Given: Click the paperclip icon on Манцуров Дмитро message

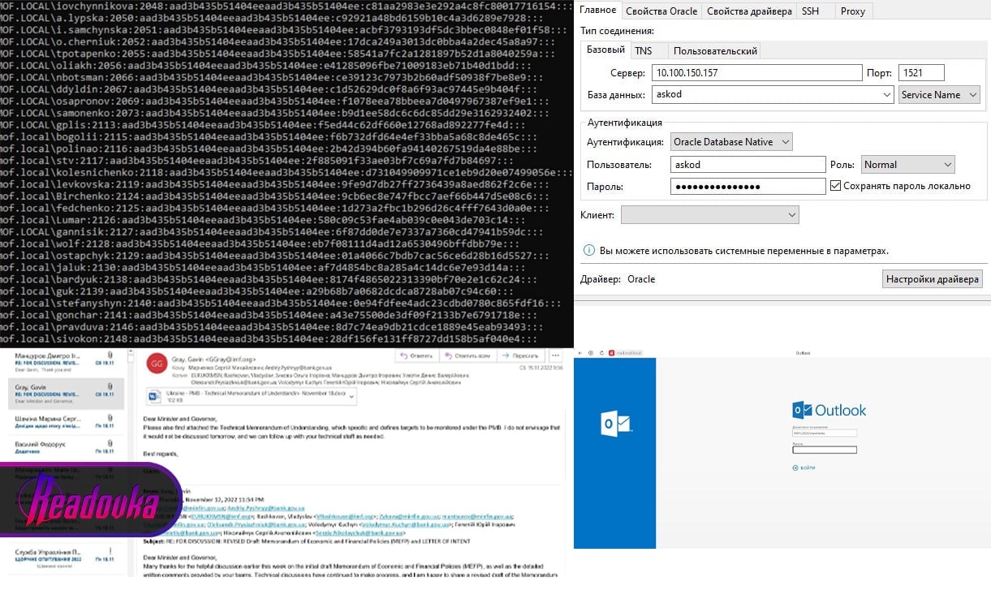Looking at the screenshot, I should [x=110, y=356].
